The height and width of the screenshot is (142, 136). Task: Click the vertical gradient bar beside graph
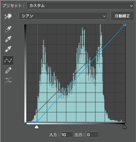pos(25,73)
